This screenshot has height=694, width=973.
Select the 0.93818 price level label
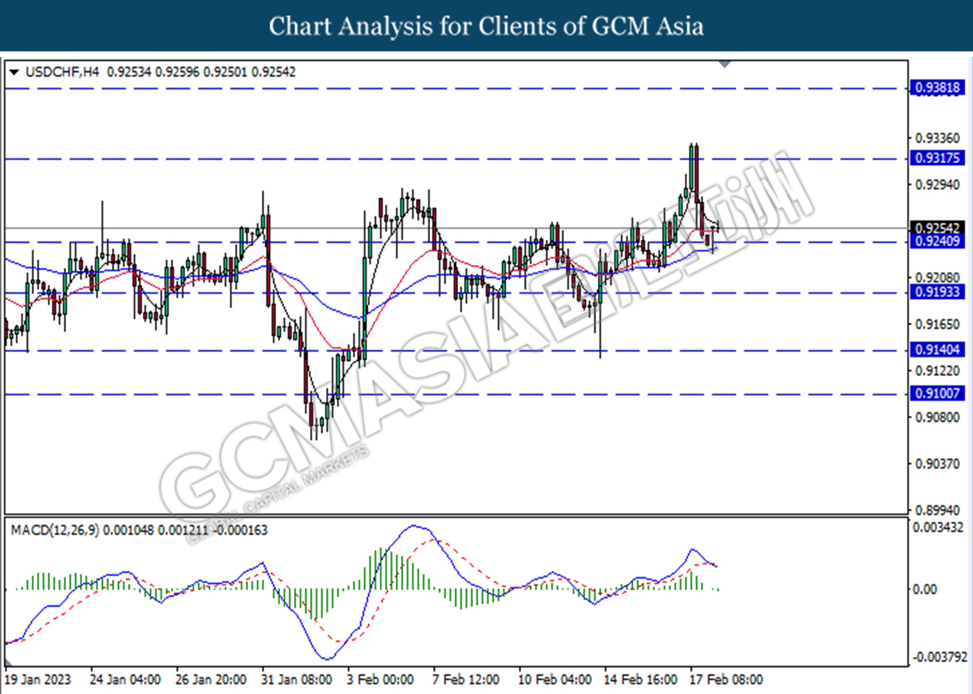pyautogui.click(x=937, y=87)
